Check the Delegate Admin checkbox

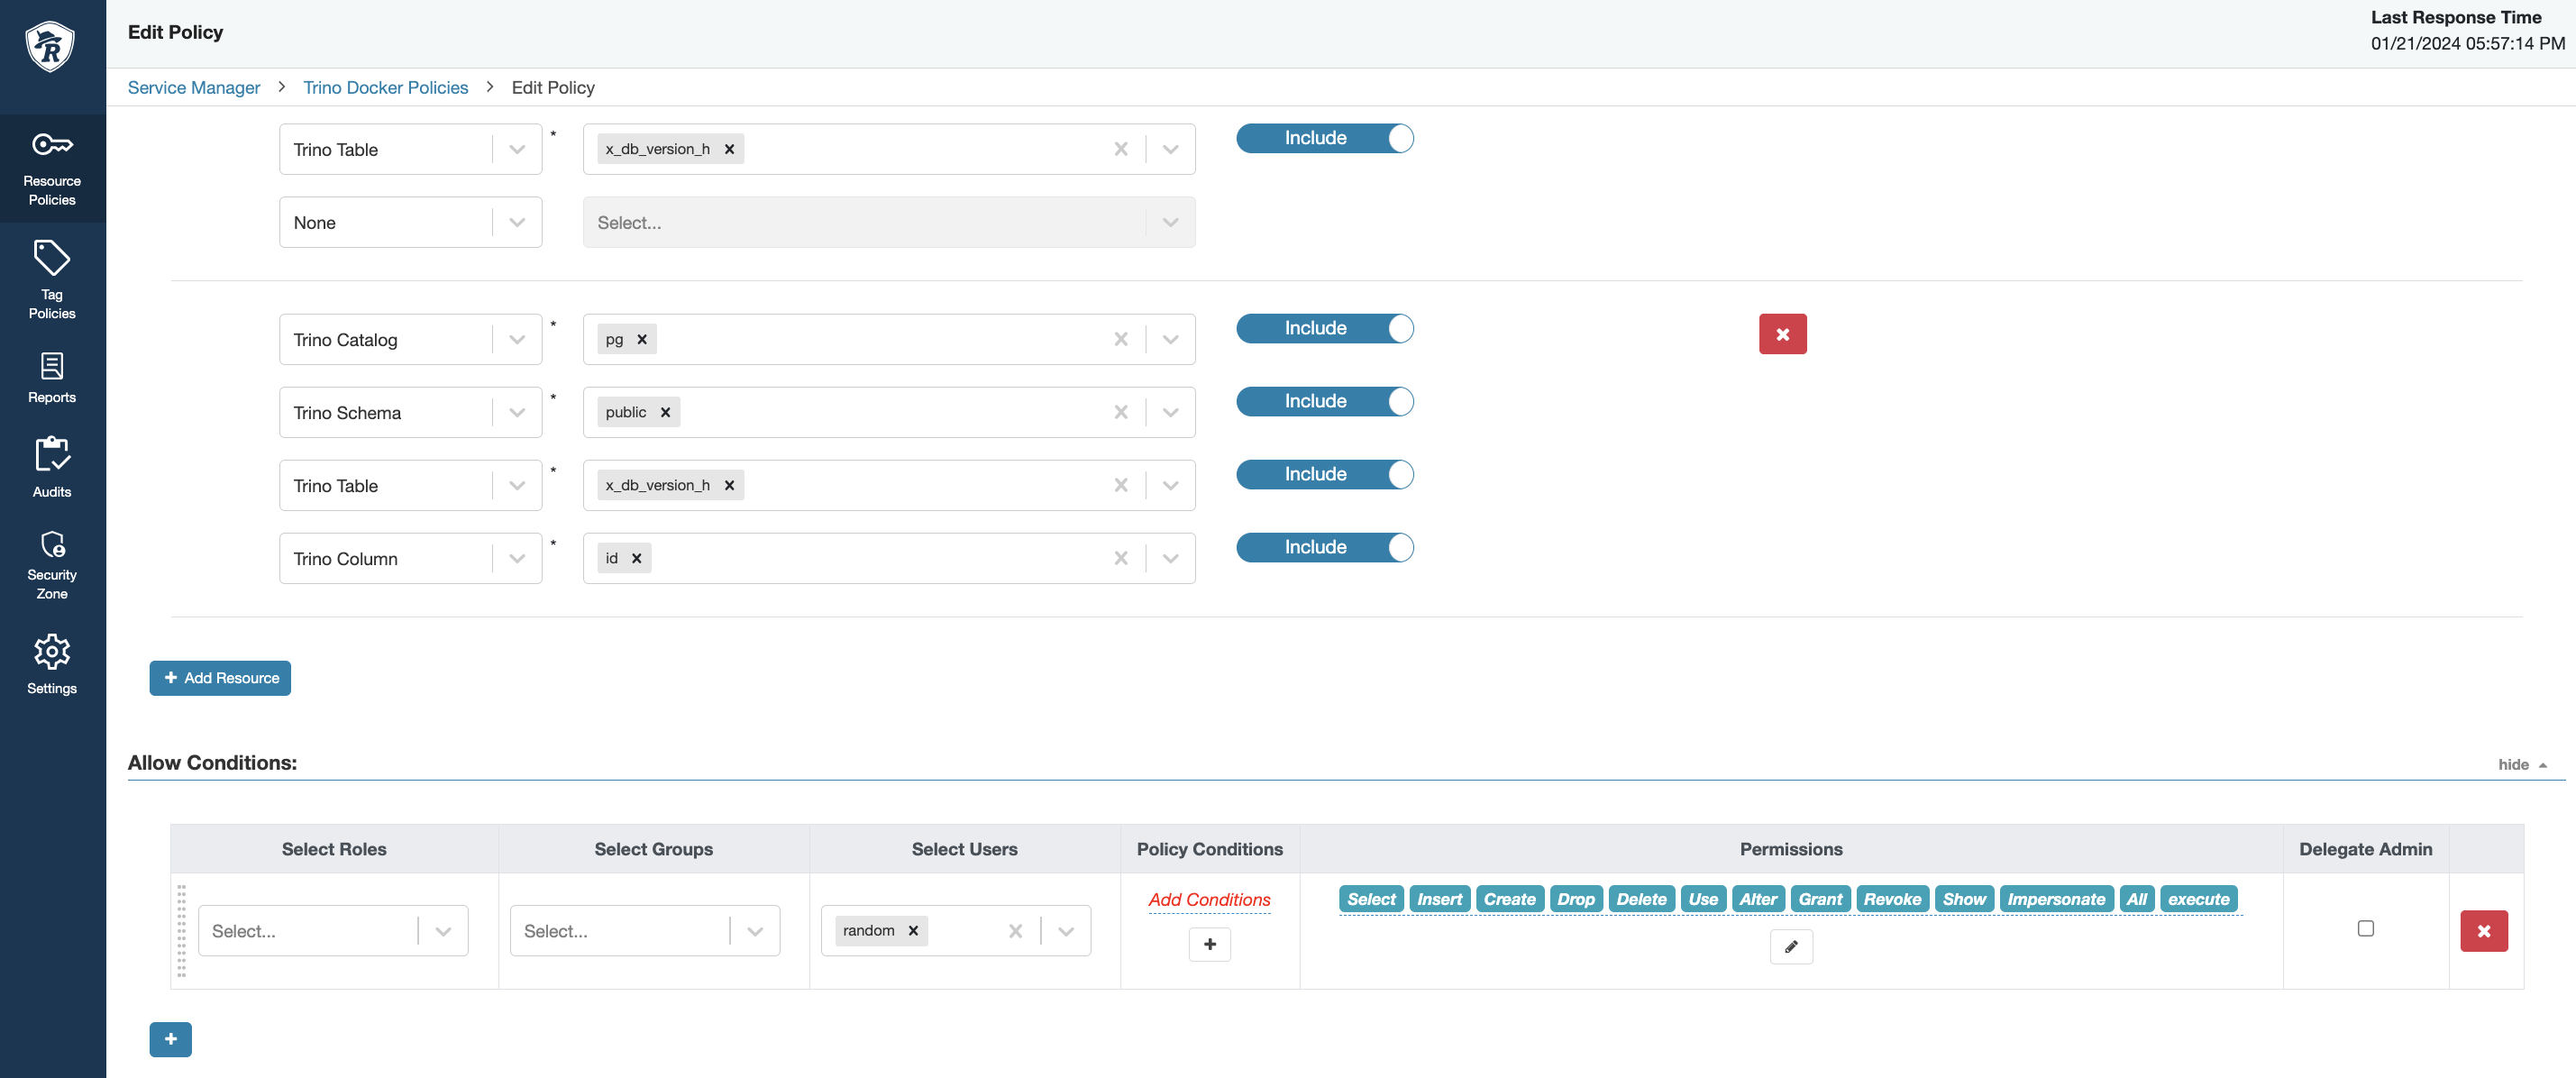(x=2365, y=928)
